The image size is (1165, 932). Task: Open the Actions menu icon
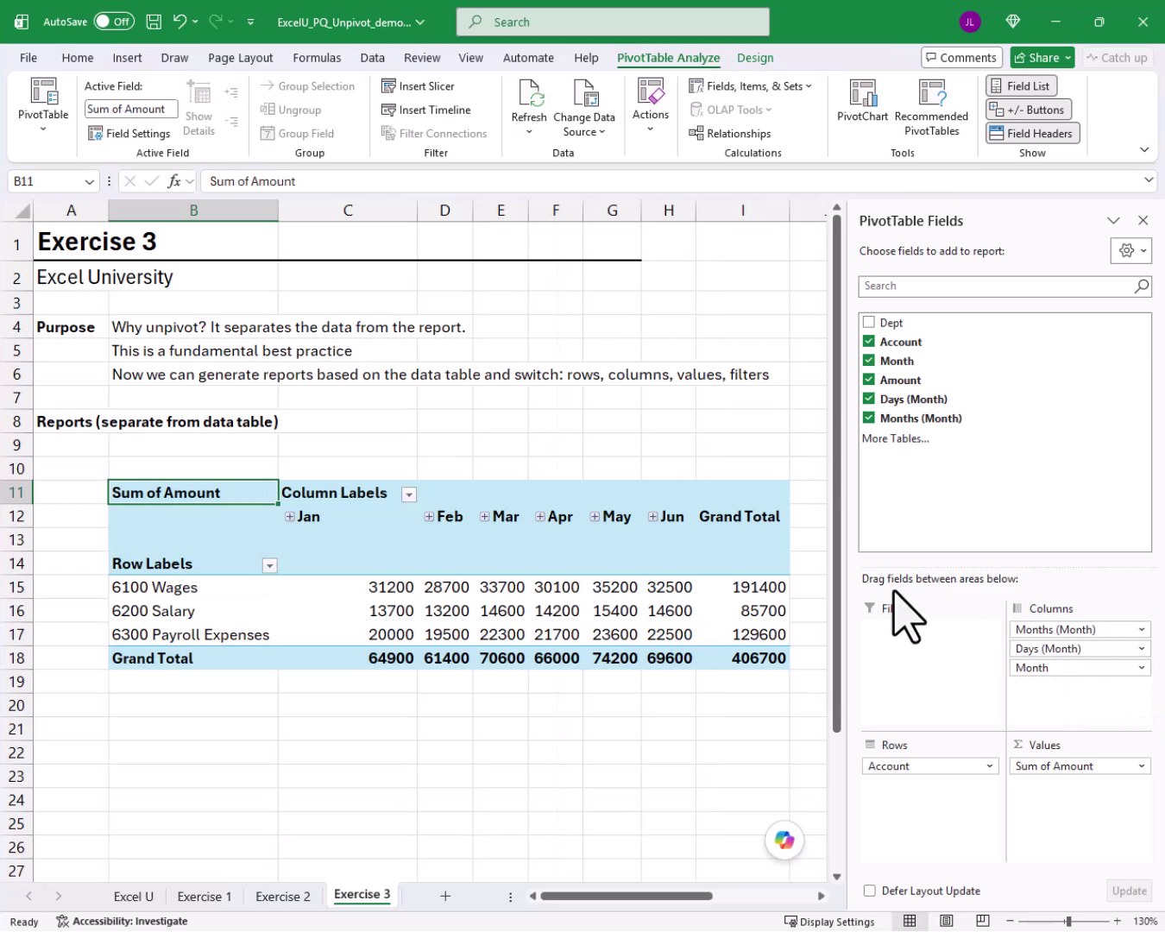click(x=651, y=104)
